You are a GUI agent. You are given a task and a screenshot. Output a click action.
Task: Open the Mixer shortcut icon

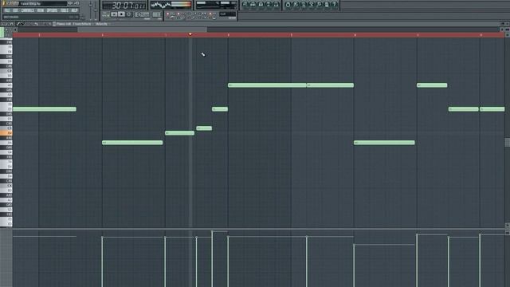(277, 4)
